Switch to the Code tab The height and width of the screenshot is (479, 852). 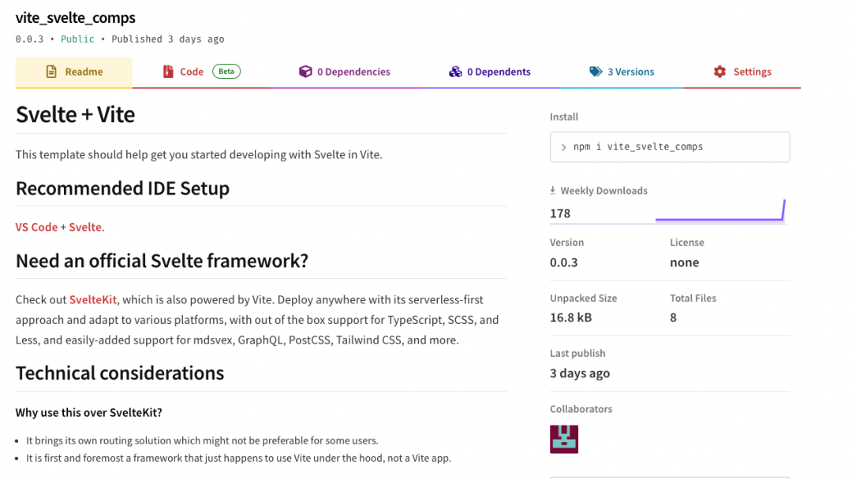click(192, 71)
